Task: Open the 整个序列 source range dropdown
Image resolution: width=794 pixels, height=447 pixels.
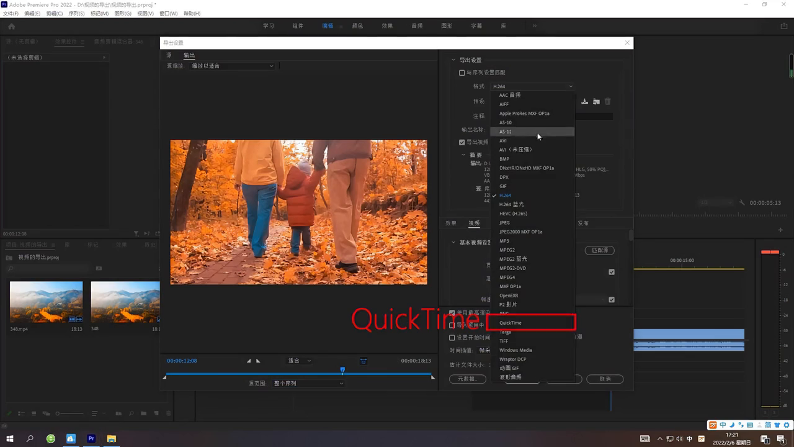Action: click(308, 382)
